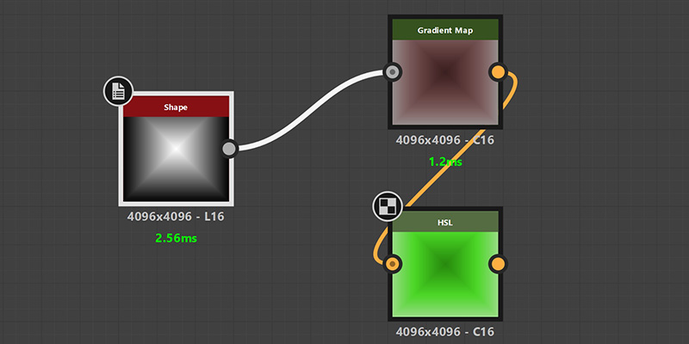Screen dimensions: 689x344
Task: Click the Shape node grey output connector
Action: [x=229, y=149]
